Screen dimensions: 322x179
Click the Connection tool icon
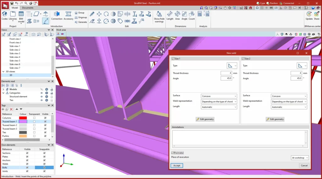[x=57, y=14]
